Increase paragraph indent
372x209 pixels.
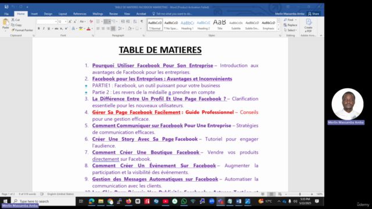128,21
